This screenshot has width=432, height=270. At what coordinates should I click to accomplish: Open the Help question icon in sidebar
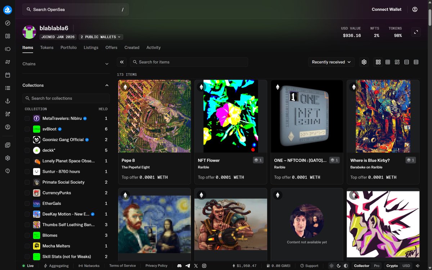click(x=8, y=171)
